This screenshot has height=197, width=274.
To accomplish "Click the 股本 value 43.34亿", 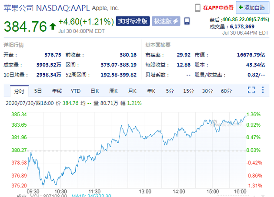I will [256, 65].
